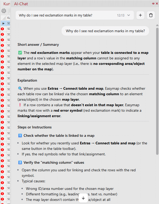Click the blue number 1 step icon
Viewport: 159px width, 204px height.
pos(20,135)
